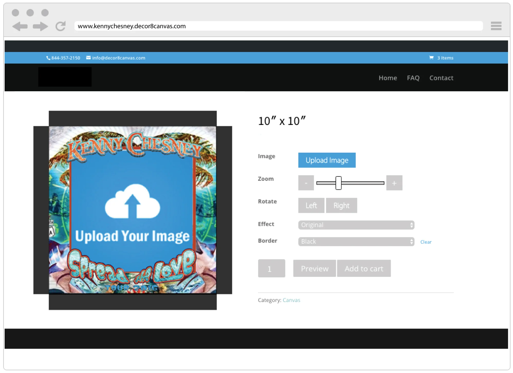
Task: Open the Border dropdown showing Black
Action: click(356, 242)
